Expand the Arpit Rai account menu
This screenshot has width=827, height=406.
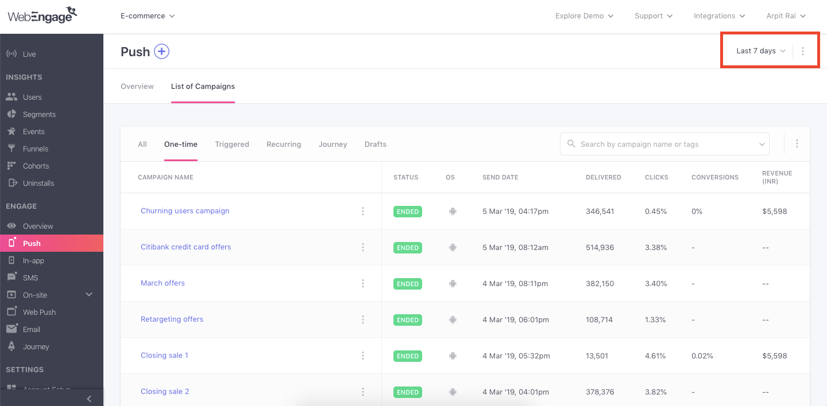pyautogui.click(x=786, y=16)
